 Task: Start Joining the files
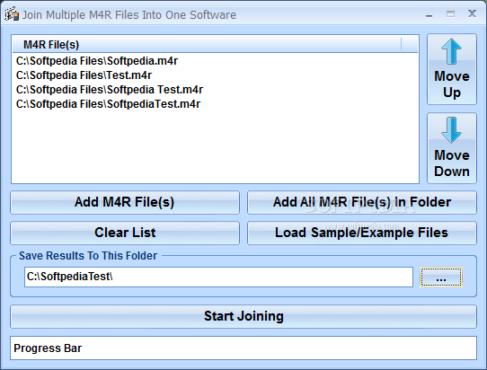243,316
